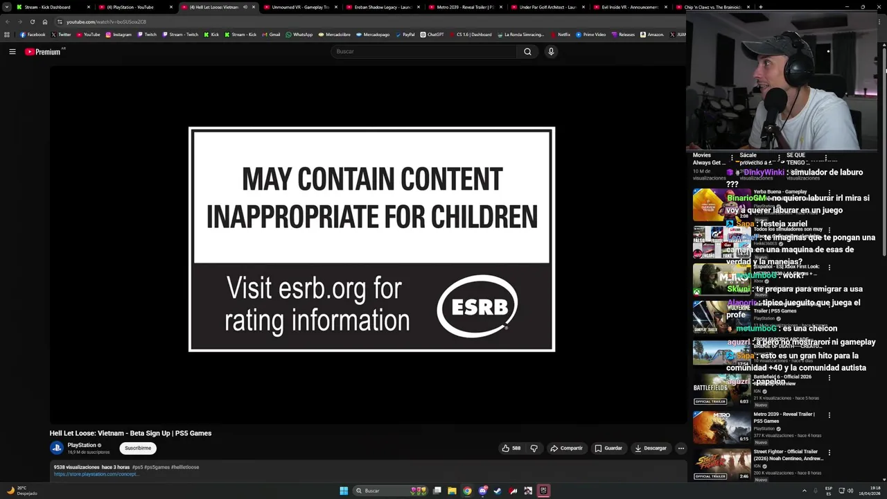The image size is (887, 499).
Task: Subscribe to PlayStation with Suscribirme button
Action: (138, 448)
